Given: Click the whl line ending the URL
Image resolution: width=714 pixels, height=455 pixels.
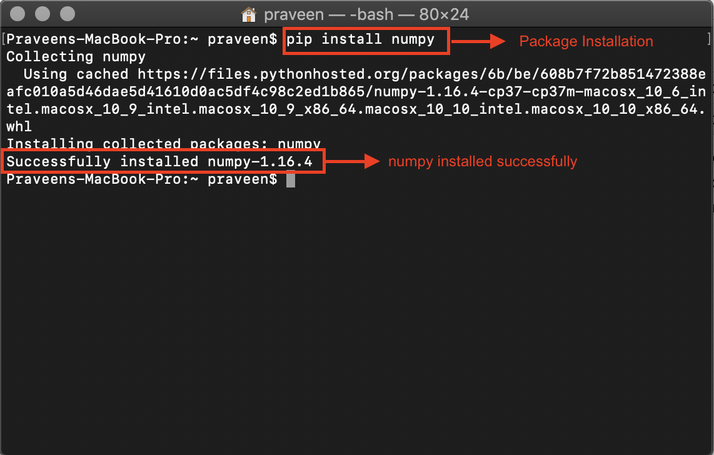Looking at the screenshot, I should [x=19, y=126].
